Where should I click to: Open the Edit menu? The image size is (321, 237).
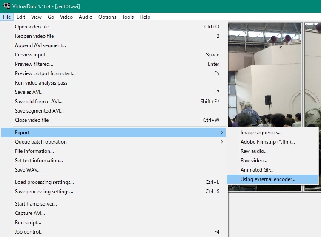coord(21,17)
